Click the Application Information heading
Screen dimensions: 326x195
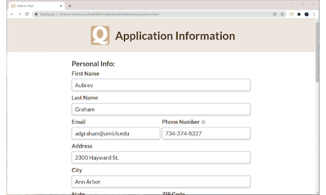pyautogui.click(x=175, y=36)
